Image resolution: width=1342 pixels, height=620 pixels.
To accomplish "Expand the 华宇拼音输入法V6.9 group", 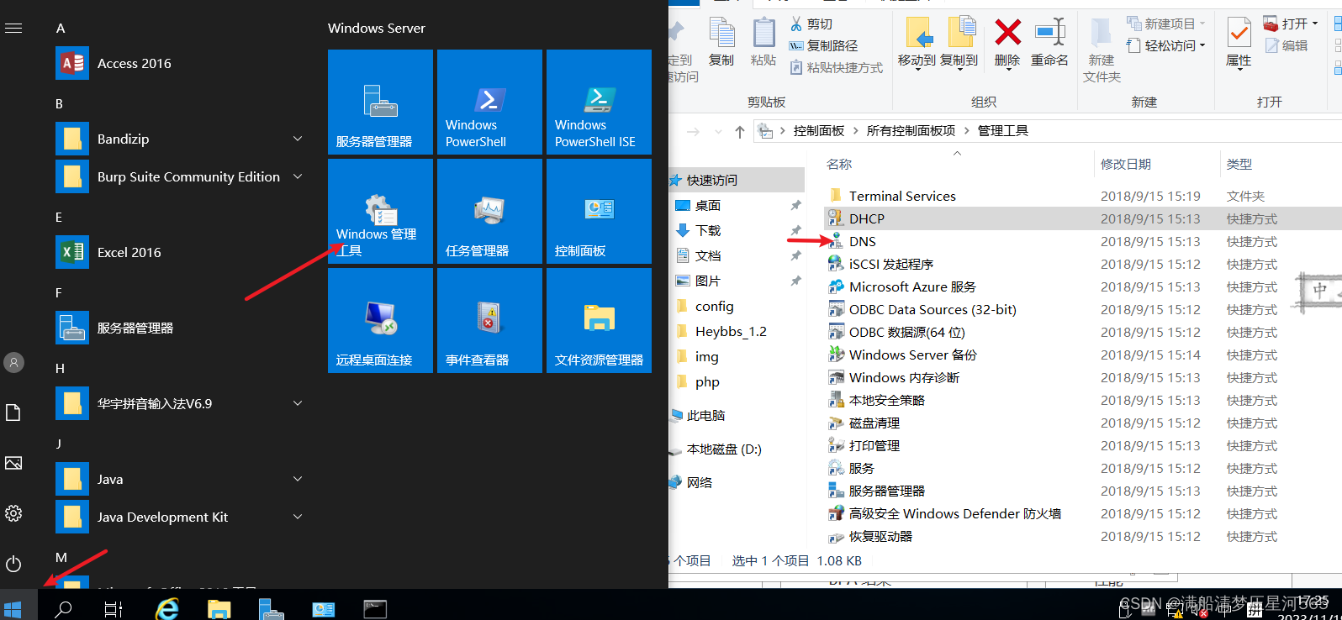I will [298, 403].
